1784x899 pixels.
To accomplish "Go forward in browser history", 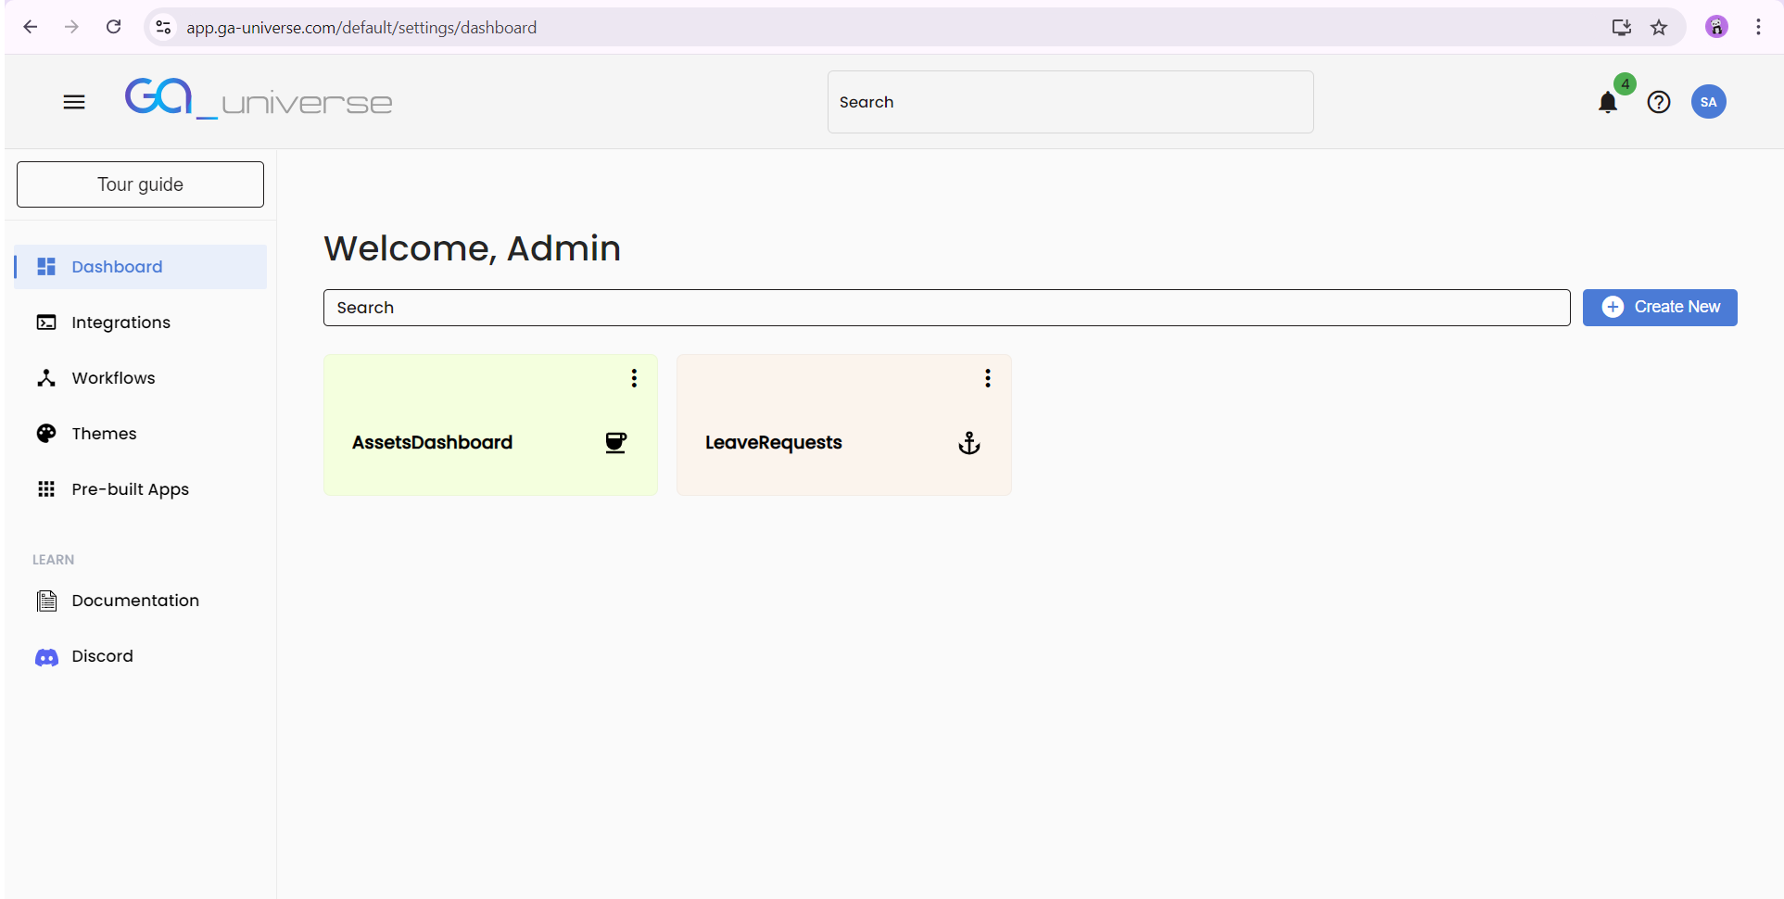I will coord(71,27).
